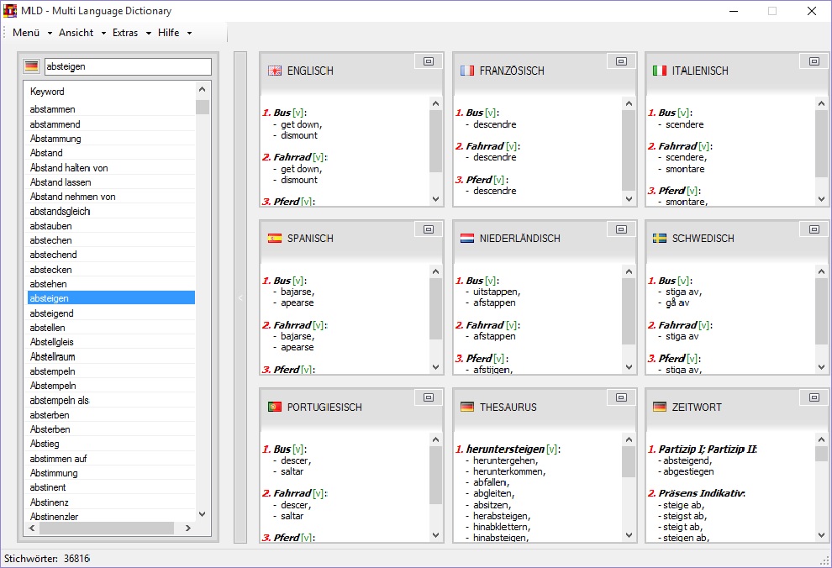
Task: Toggle the Zeitwort panel size button
Action: [814, 397]
